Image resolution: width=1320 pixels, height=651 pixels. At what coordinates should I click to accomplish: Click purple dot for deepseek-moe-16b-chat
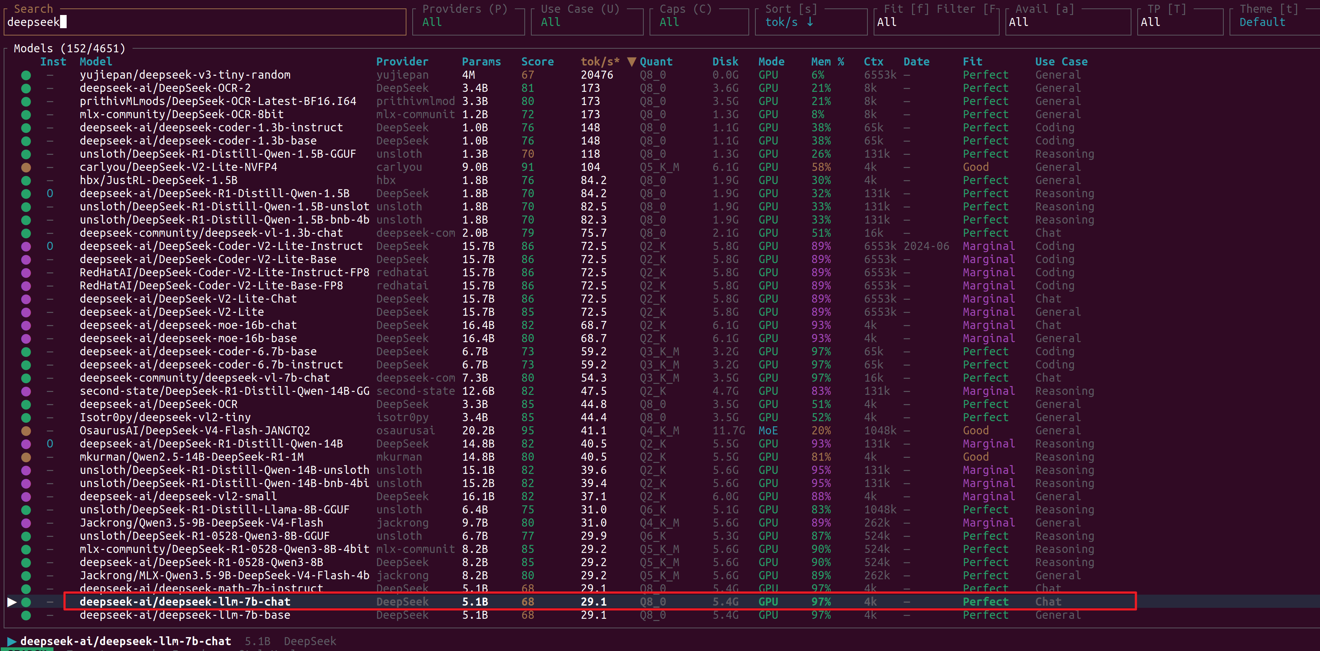pyautogui.click(x=26, y=325)
